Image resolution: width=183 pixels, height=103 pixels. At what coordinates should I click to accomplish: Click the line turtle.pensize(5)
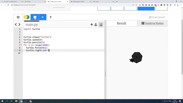[34, 42]
